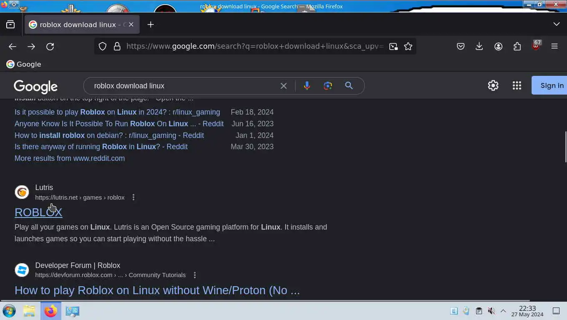This screenshot has height=320, width=567.
Task: Submit search with magnifier icon
Action: tap(349, 85)
